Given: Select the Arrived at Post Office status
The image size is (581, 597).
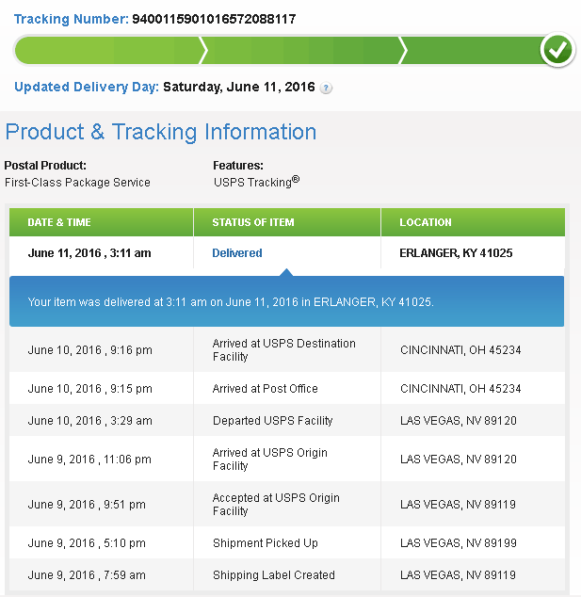Looking at the screenshot, I should (x=265, y=389).
